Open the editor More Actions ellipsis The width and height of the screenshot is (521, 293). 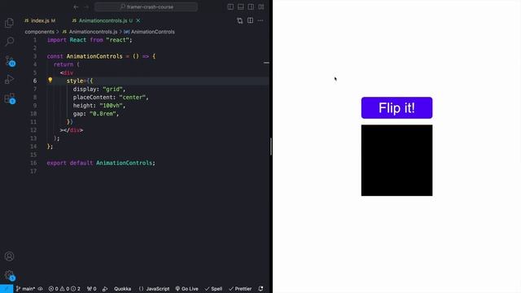pyautogui.click(x=260, y=20)
